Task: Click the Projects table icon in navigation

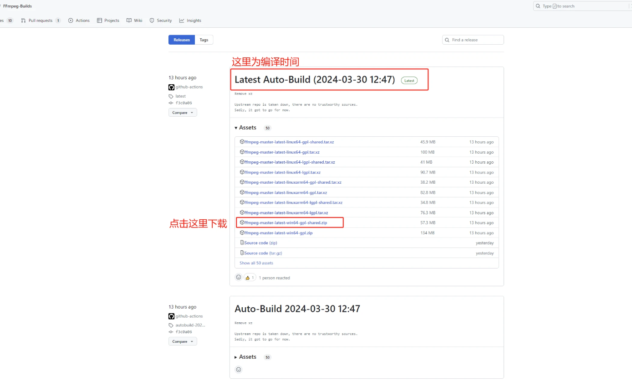Action: (x=99, y=21)
